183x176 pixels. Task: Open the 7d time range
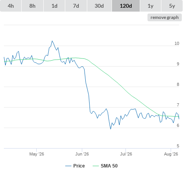click(76, 6)
